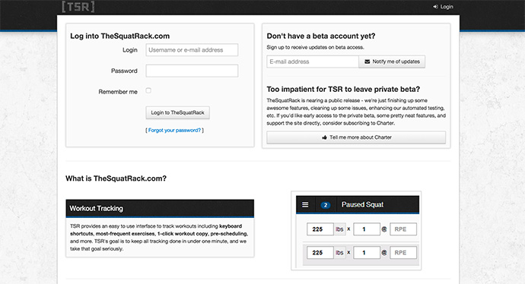Click the blue number 2 badge
Image resolution: width=525 pixels, height=284 pixels.
pyautogui.click(x=326, y=205)
